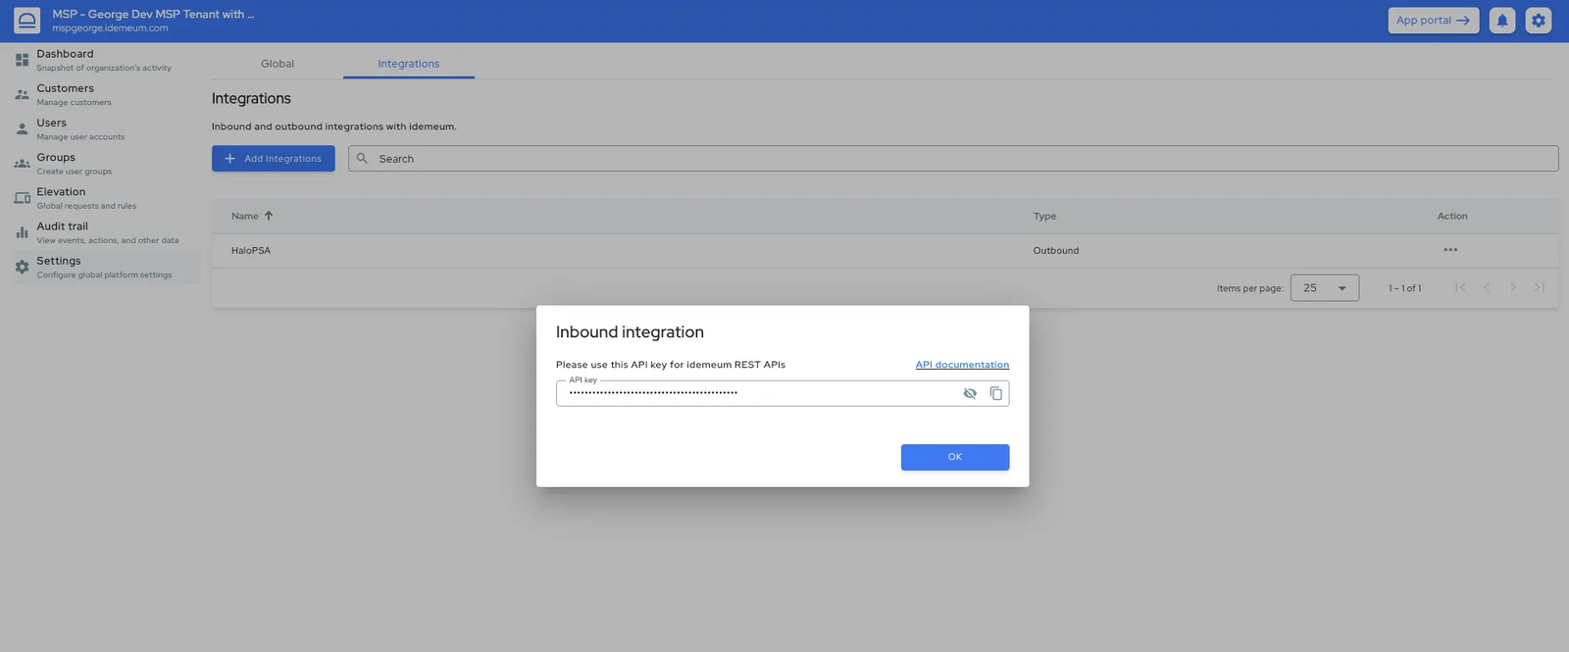Click the tenant name in the header

point(153,15)
